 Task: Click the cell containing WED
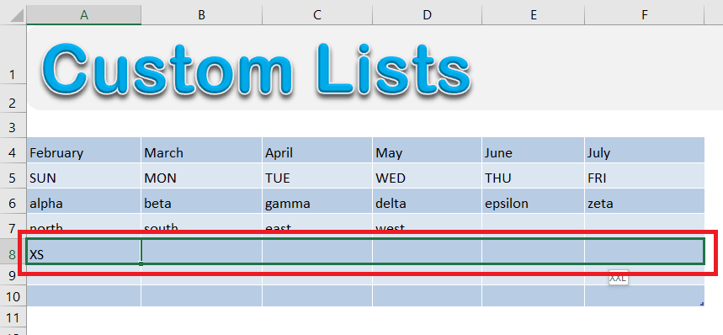428,176
